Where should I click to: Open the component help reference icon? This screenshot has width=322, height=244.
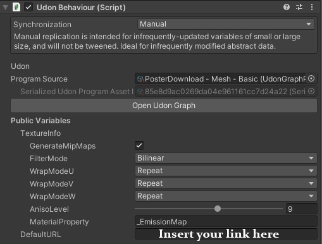tap(287, 7)
